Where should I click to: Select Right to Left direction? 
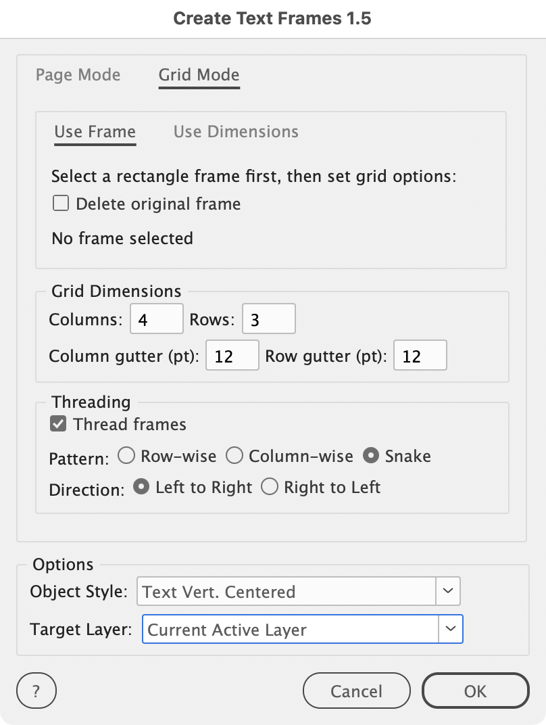point(270,486)
